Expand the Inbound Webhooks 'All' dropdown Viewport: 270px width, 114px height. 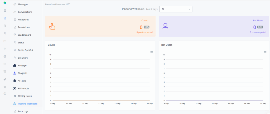176,9
